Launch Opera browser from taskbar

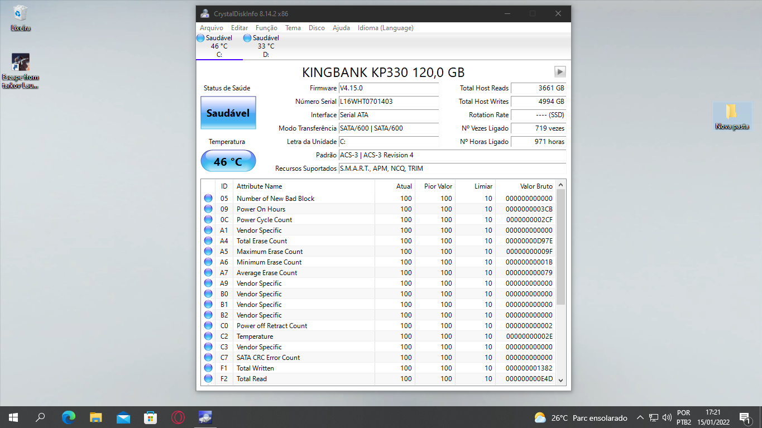tap(178, 417)
